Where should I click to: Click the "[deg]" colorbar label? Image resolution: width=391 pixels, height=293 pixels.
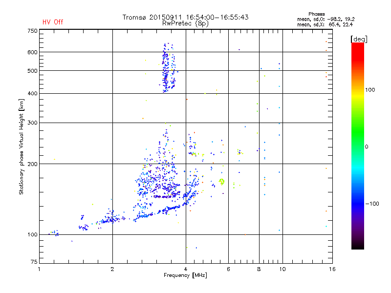359,39
